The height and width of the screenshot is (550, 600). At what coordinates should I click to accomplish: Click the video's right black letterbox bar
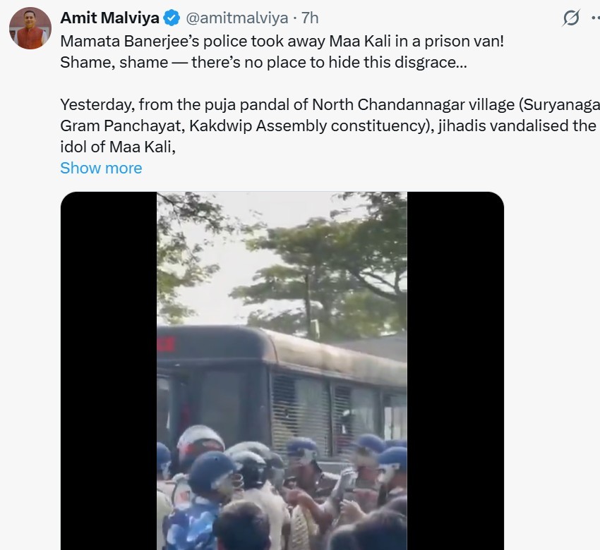pyautogui.click(x=455, y=370)
